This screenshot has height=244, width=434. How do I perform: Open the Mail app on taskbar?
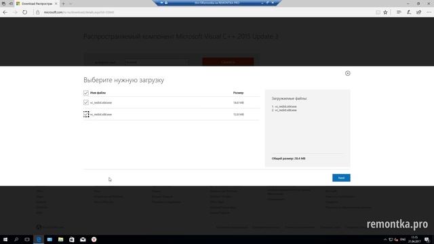(x=83, y=239)
